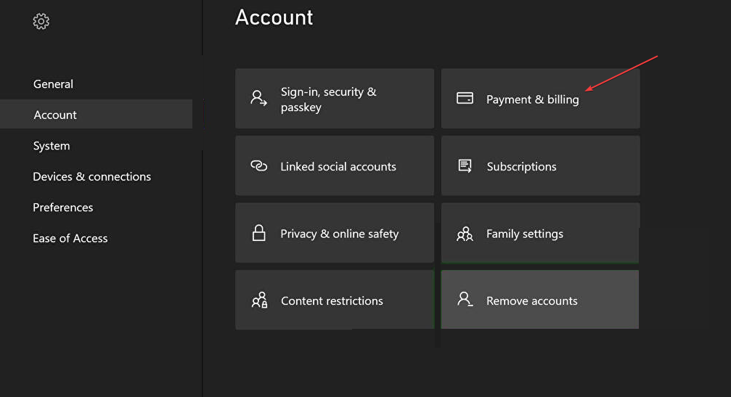Select Account in the sidebar

point(55,115)
